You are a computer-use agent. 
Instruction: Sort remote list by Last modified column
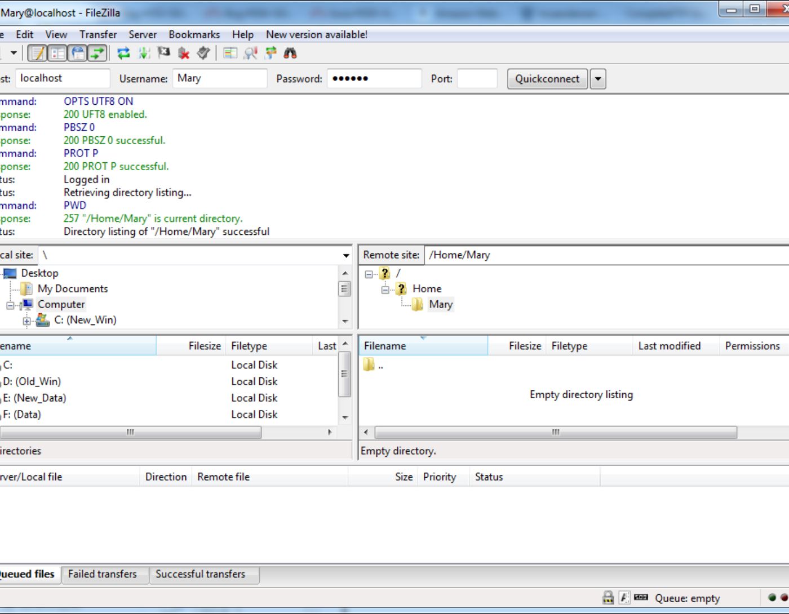[x=676, y=346]
